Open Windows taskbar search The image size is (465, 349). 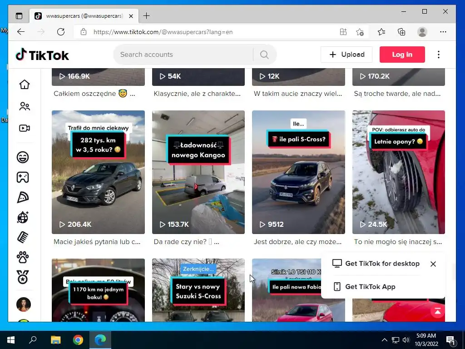click(x=33, y=340)
